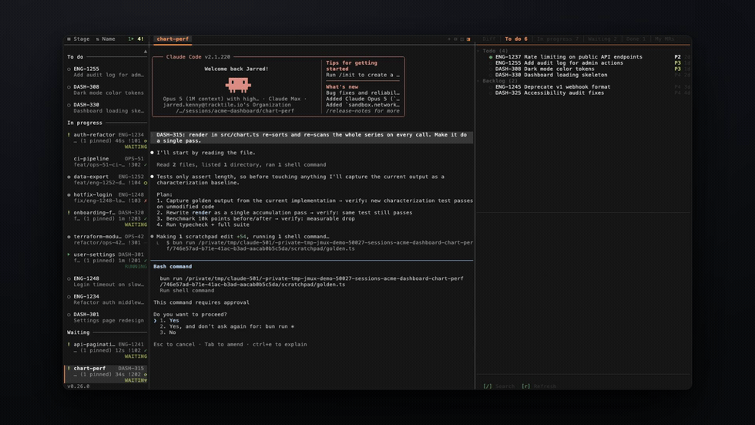The width and height of the screenshot is (755, 425).
Task: Click the circle icon beside DASH-301 in sidebar
Action: 69,315
